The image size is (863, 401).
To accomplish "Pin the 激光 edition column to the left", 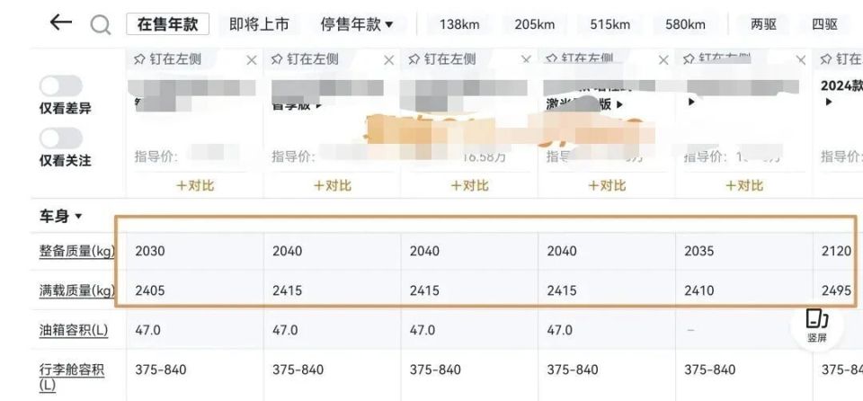I will point(579,59).
